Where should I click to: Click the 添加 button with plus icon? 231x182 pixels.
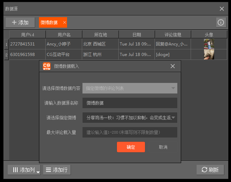click(20, 22)
